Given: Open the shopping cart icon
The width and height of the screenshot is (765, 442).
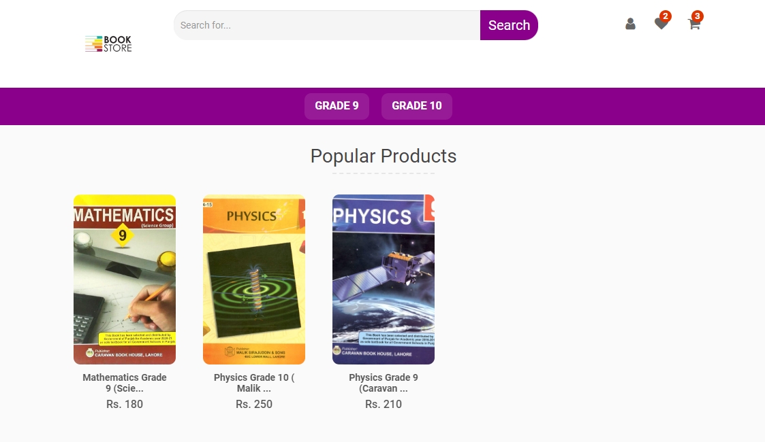Looking at the screenshot, I should [693, 24].
